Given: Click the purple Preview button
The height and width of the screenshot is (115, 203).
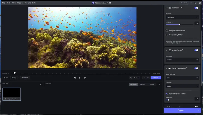Looking at the screenshot, I should (156, 78).
